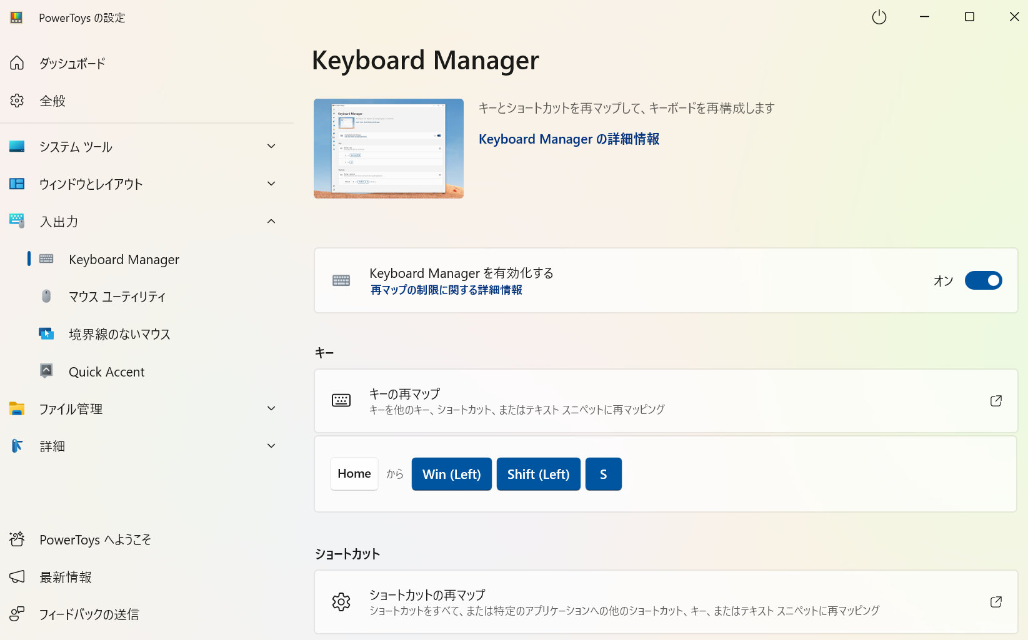Viewport: 1028px width, 640px height.
Task: Click keyboard icon beside Keyboard Manager を有効化する
Action: [341, 280]
